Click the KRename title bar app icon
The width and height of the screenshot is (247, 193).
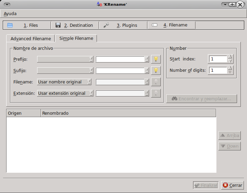(x=99, y=4)
